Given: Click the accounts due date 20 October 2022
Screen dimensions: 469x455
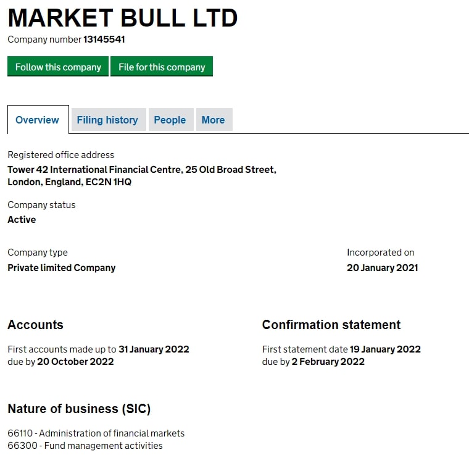Looking at the screenshot, I should pos(75,361).
